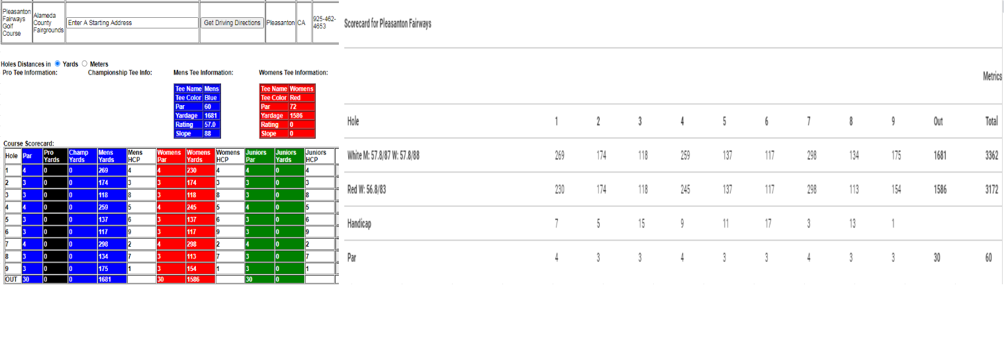Select the Yards distance radio button

(57, 63)
